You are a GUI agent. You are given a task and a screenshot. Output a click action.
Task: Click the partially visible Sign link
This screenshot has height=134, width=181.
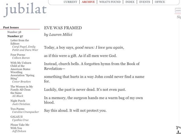coord(179,17)
